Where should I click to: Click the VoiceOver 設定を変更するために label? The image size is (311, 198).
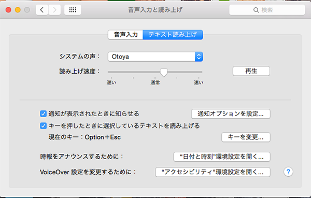(x=88, y=172)
